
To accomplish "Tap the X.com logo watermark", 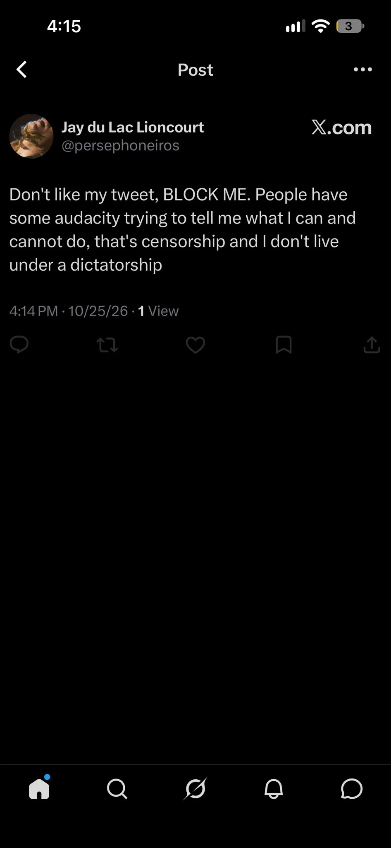I will (341, 128).
